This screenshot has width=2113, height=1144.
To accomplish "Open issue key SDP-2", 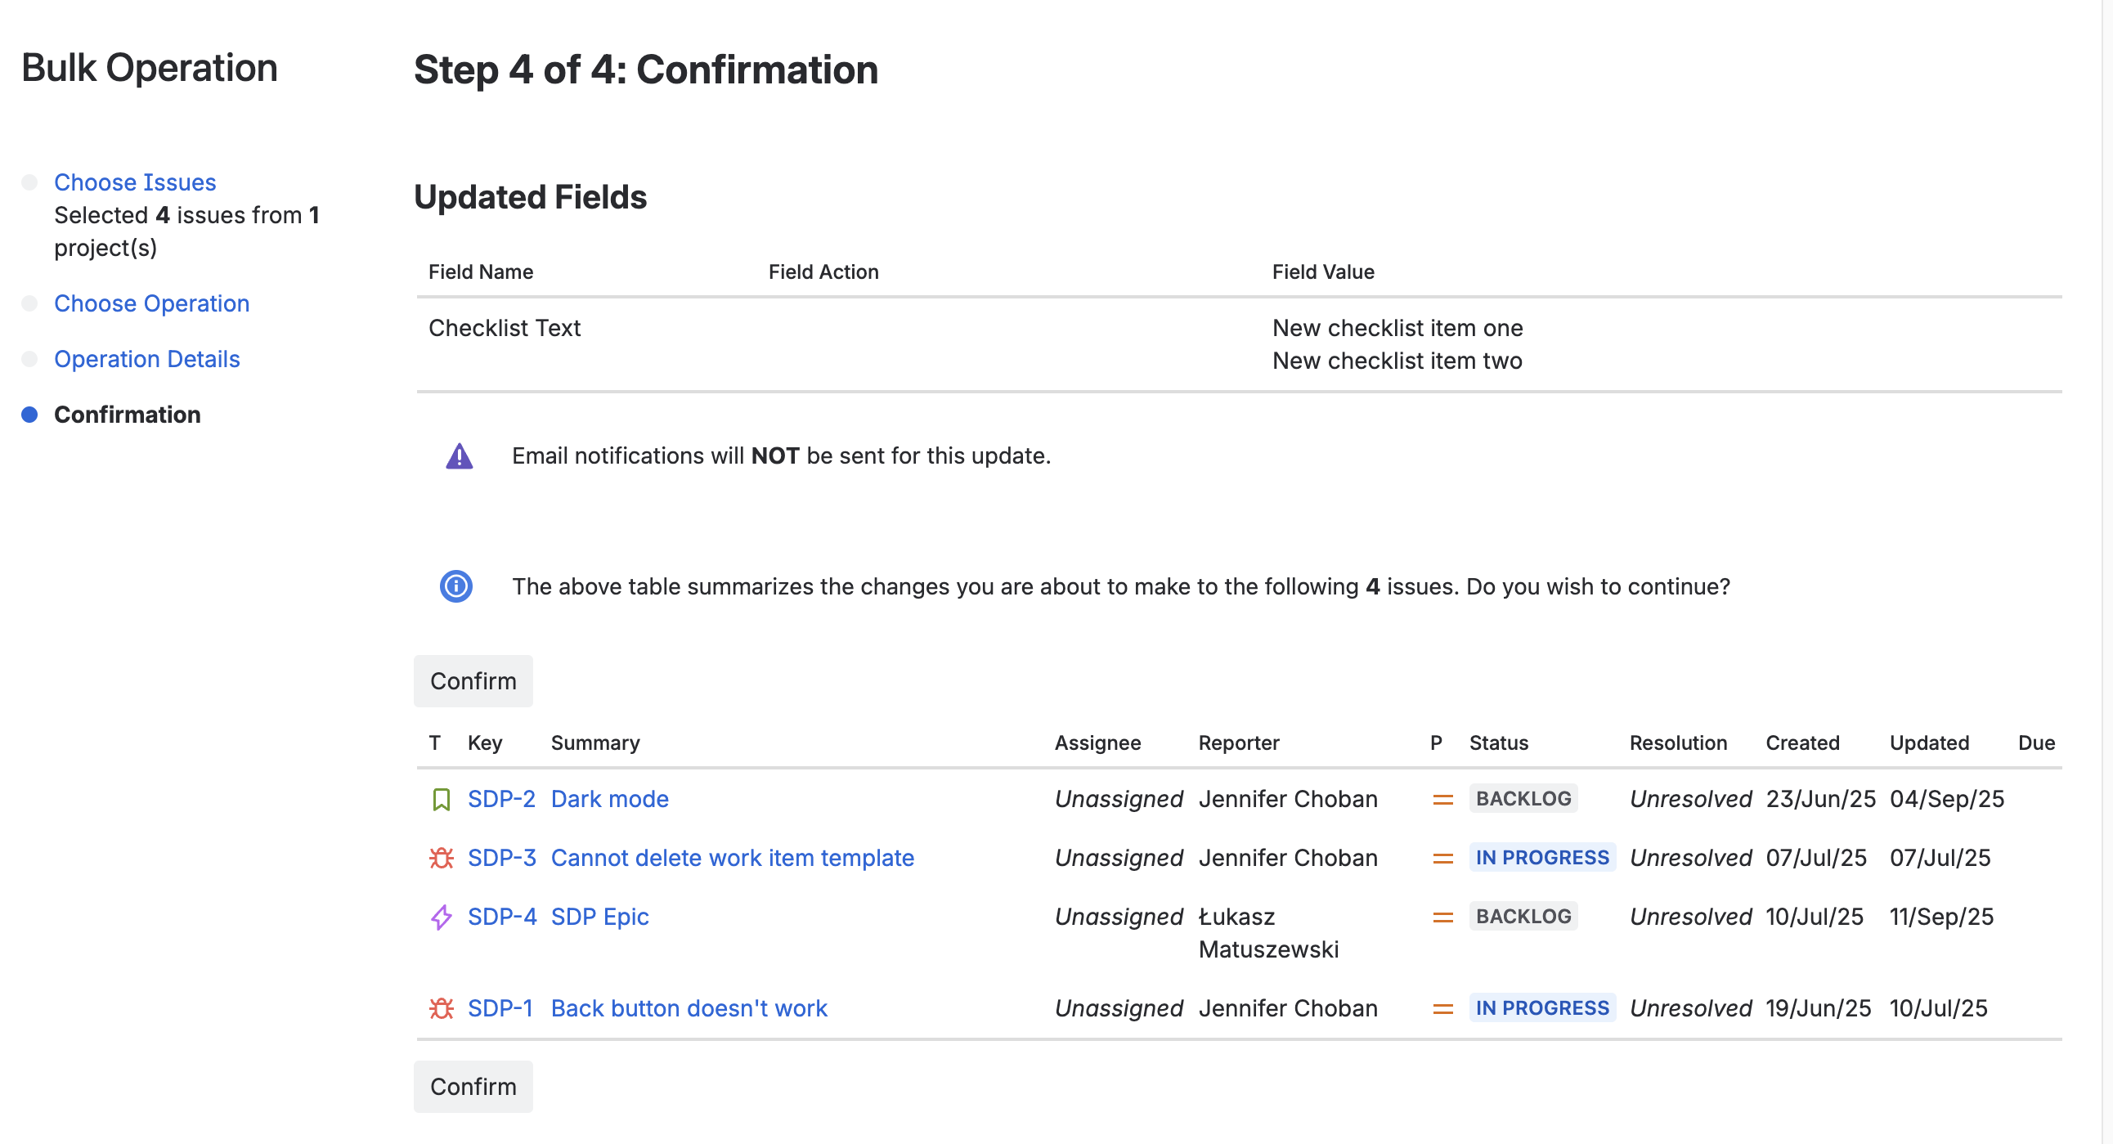I will 500,799.
